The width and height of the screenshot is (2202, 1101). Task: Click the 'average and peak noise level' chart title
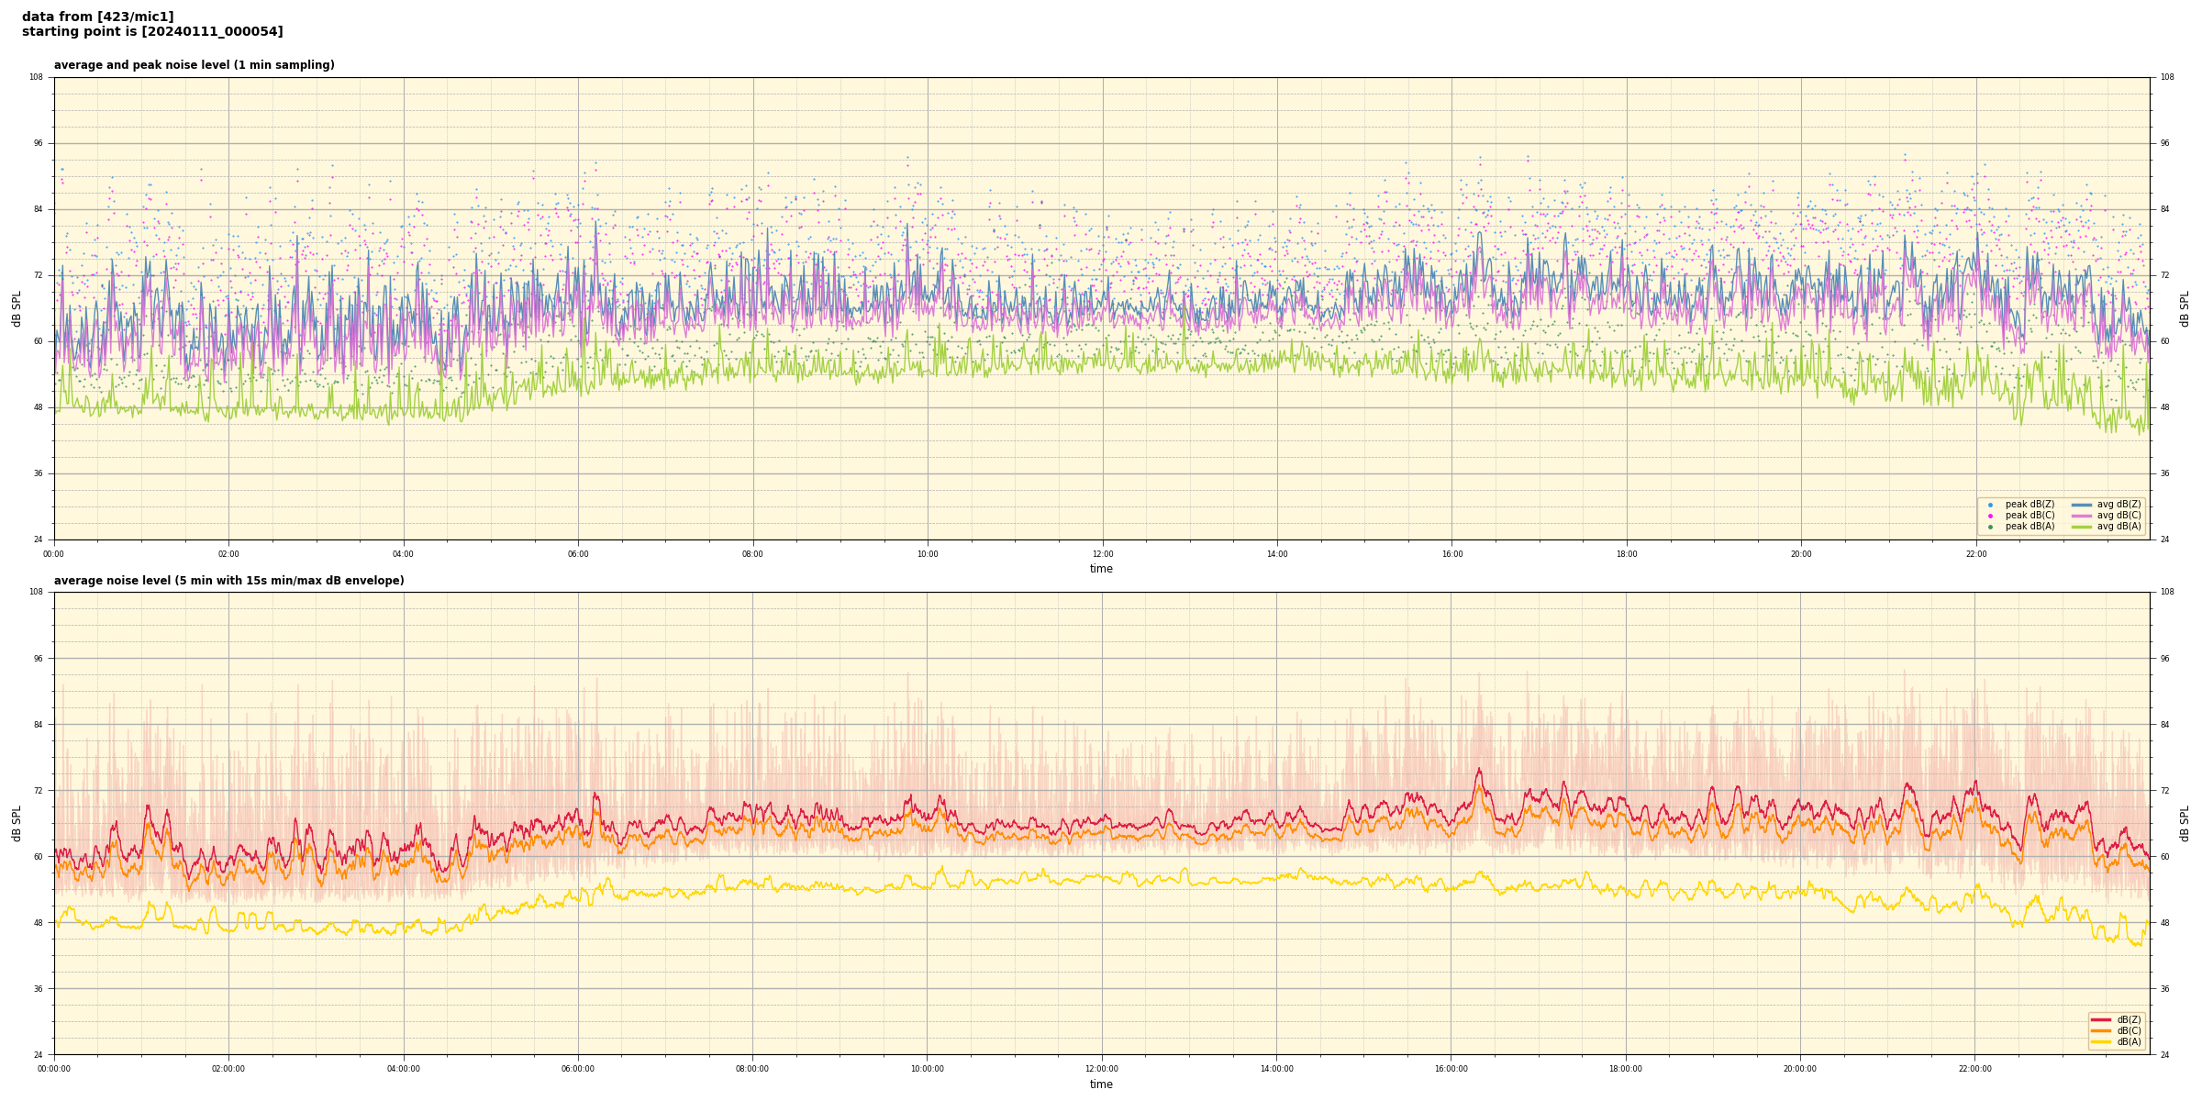pos(194,65)
